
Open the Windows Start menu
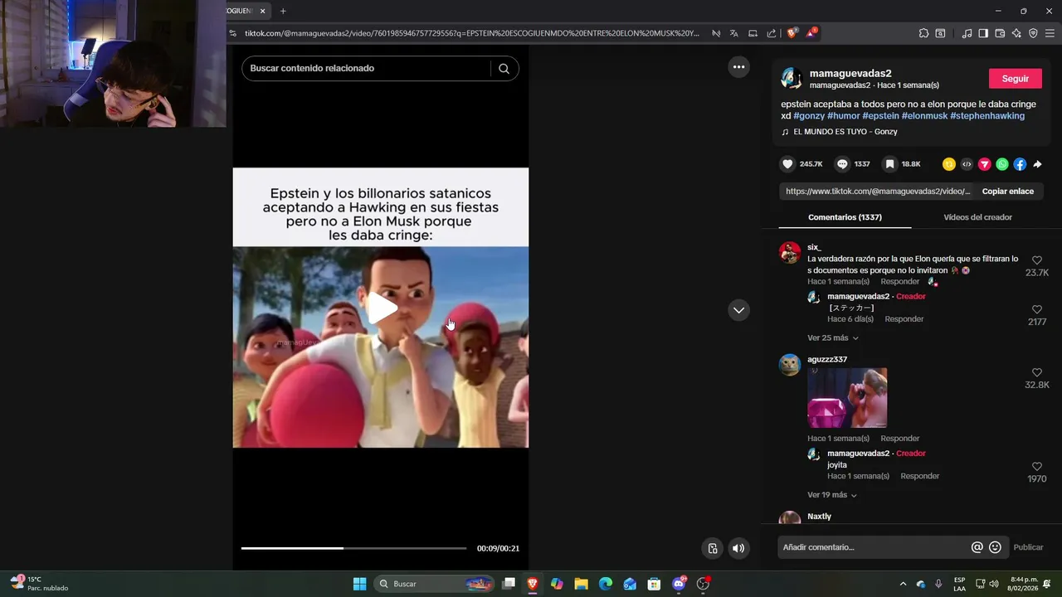click(x=359, y=584)
